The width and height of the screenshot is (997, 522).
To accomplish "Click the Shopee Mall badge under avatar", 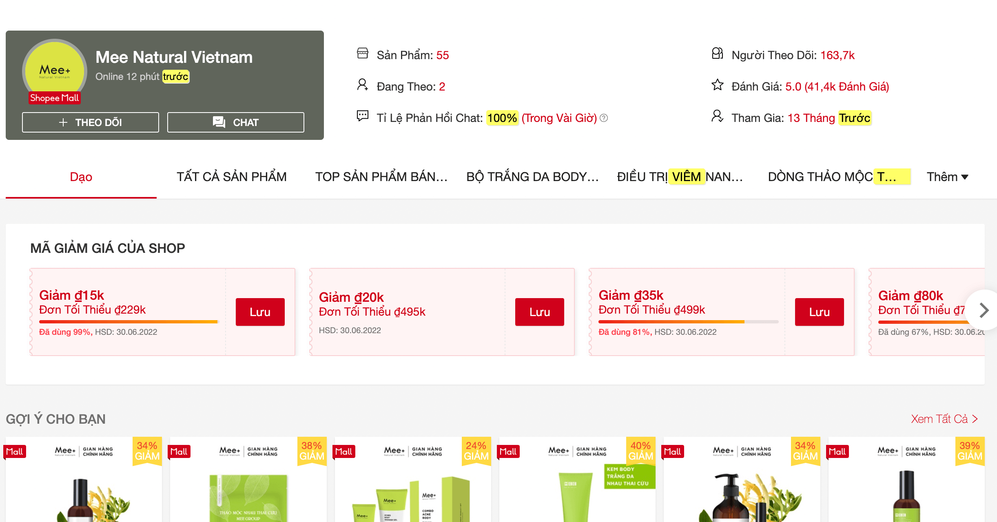I will [54, 98].
